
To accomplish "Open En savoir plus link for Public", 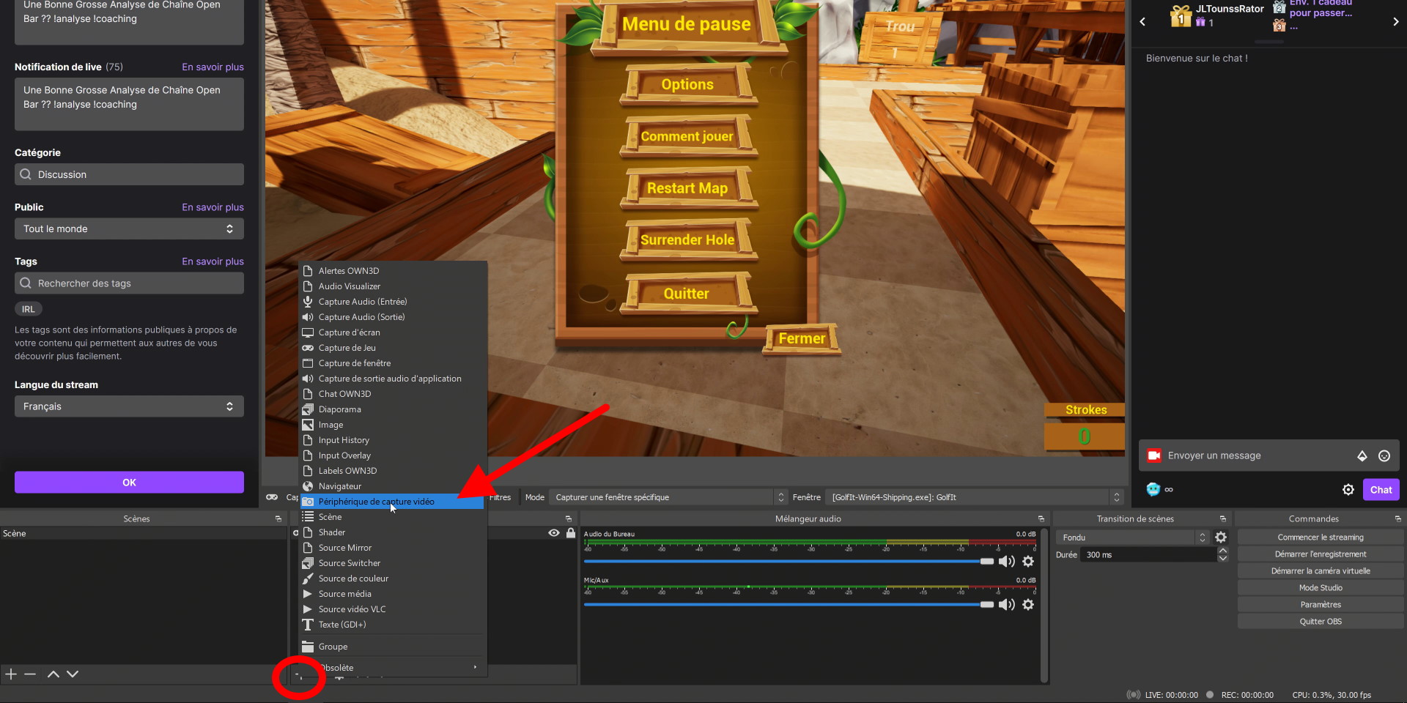I will [x=213, y=207].
